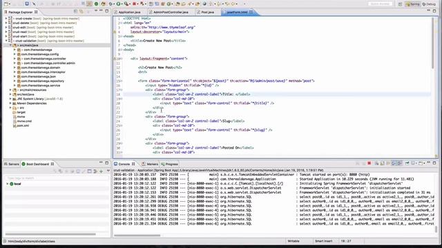Expand the crud-read project
This screenshot has height=248, width=442.
click(6, 32)
